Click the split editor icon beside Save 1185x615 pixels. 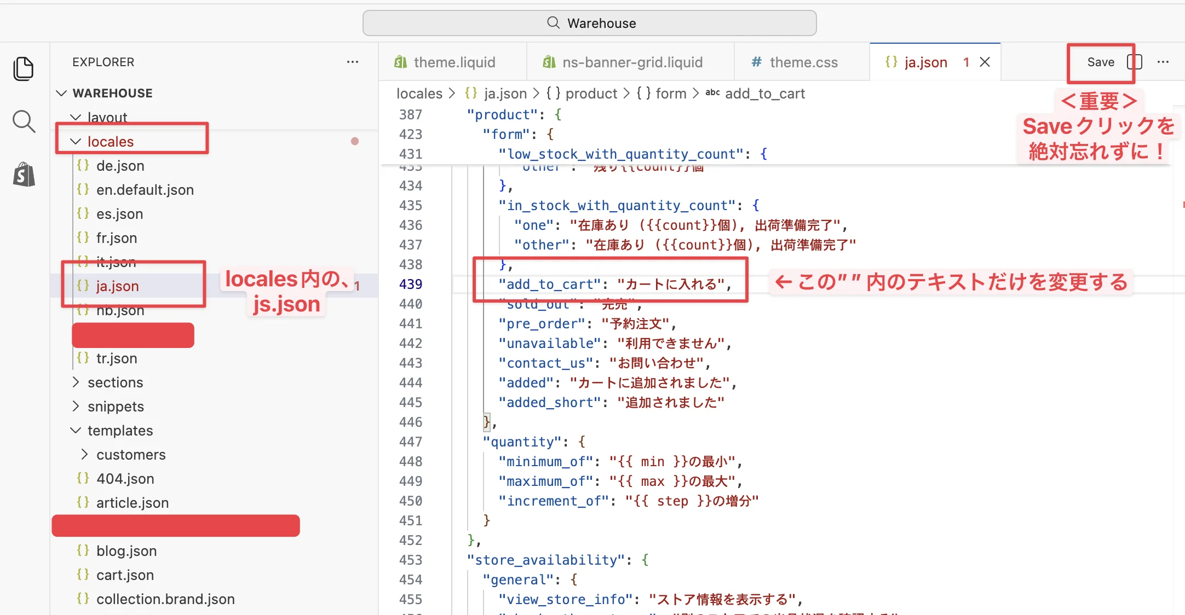(1135, 62)
